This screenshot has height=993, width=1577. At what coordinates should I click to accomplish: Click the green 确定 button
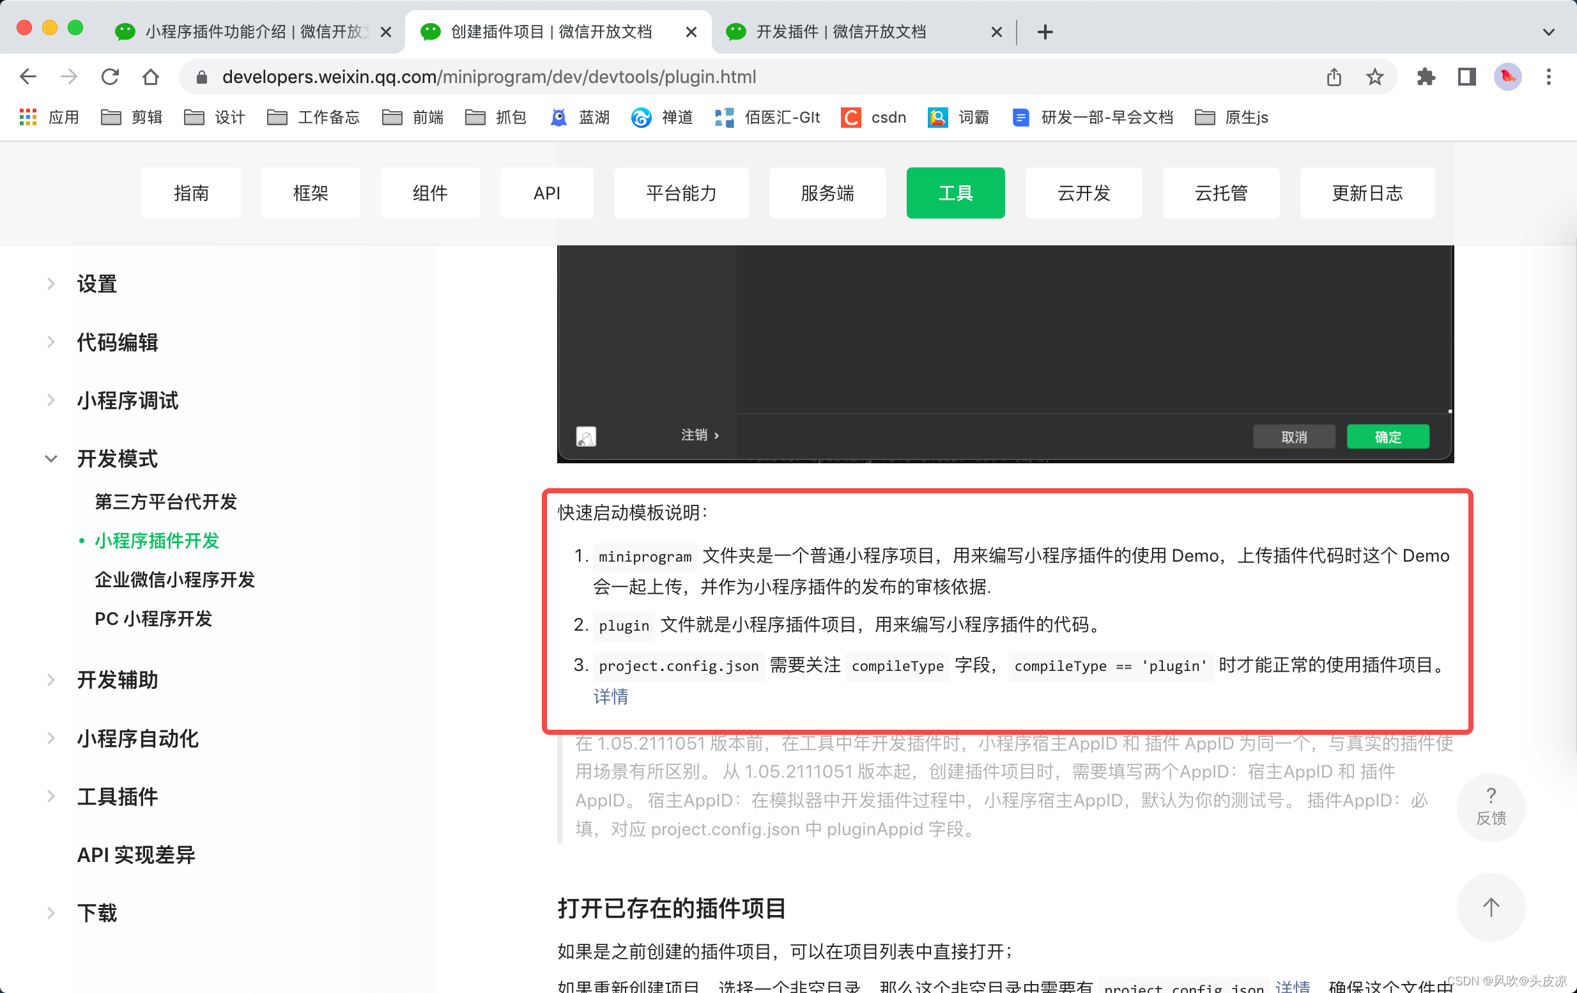click(1388, 437)
